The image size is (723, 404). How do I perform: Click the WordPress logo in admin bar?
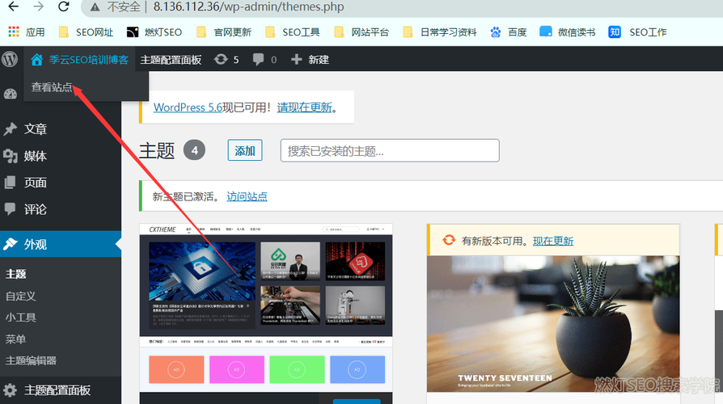10,59
